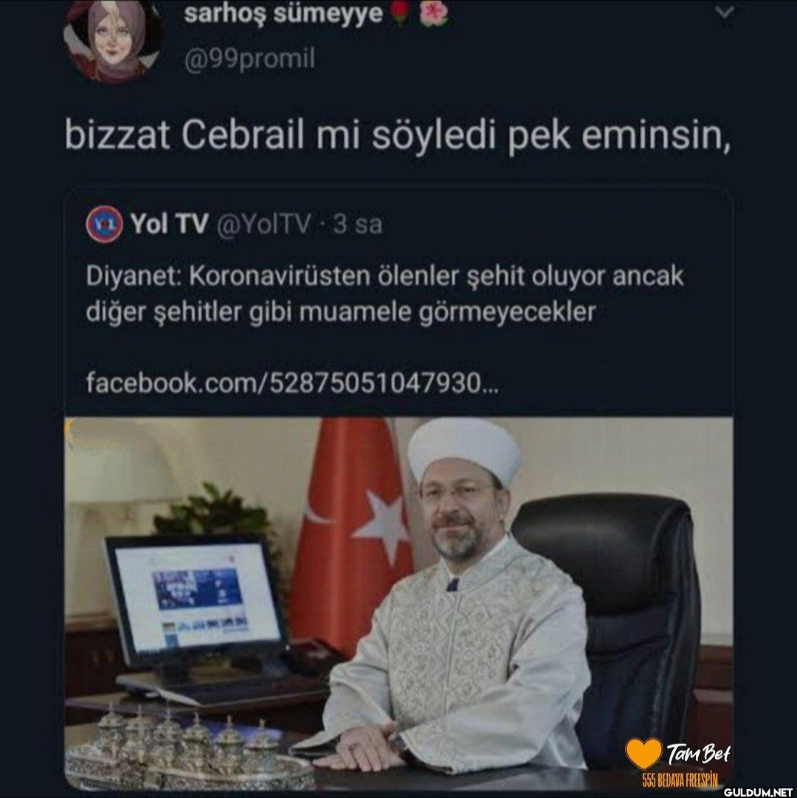797x798 pixels.
Task: Click the Yol TV round logo avatar
Action: (x=104, y=224)
